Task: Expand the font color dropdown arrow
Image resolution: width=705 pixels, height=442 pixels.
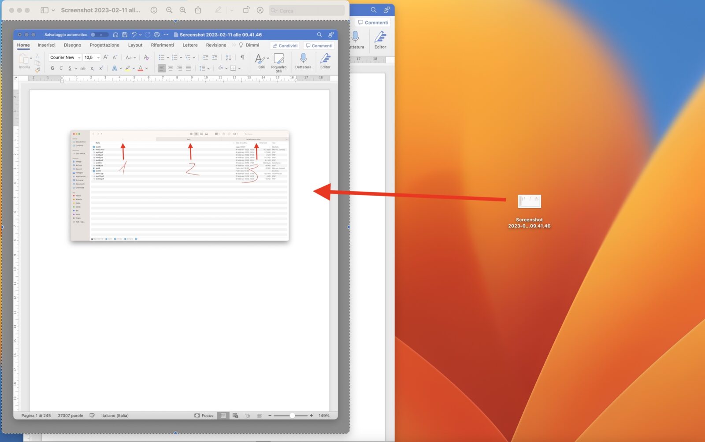Action: pyautogui.click(x=147, y=68)
